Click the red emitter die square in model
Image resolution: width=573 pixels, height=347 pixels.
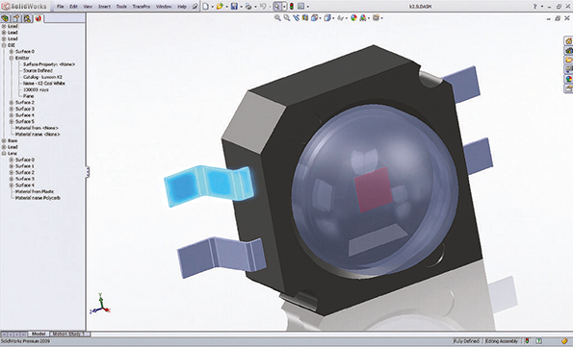click(374, 189)
